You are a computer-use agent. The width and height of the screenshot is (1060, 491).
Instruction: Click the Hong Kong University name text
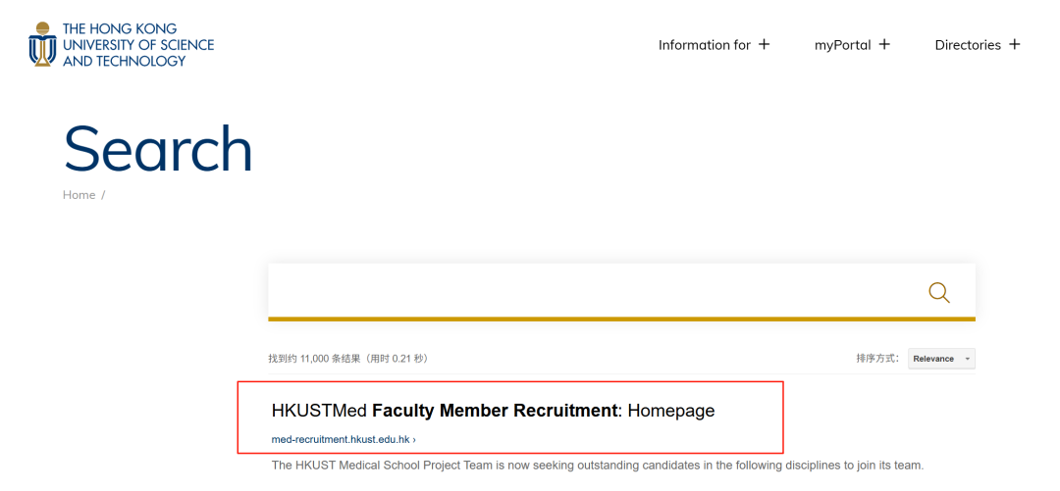[x=137, y=45]
